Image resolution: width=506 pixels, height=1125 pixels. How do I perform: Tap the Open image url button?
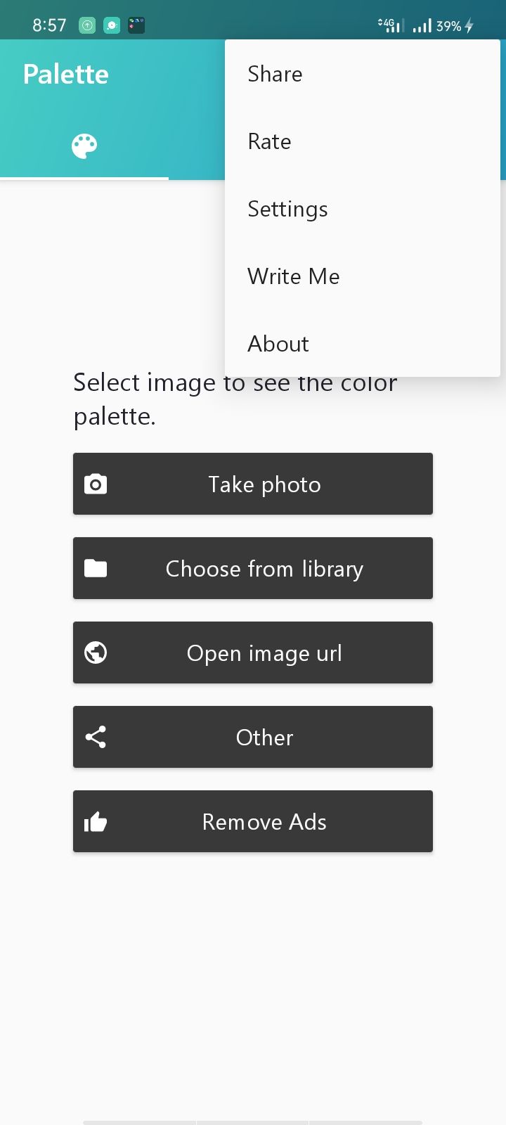253,652
